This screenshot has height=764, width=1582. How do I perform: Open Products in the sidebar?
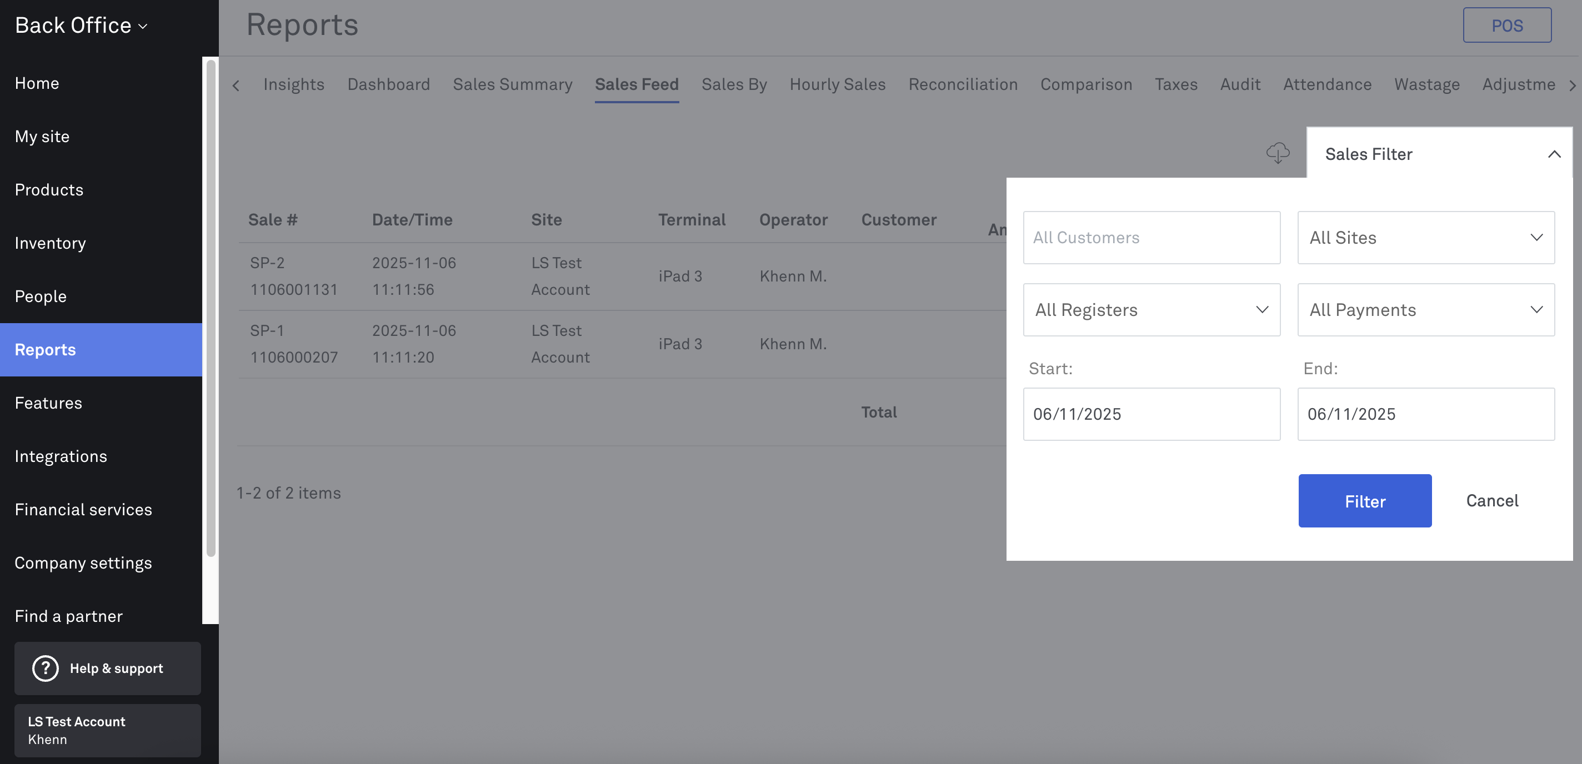click(x=101, y=190)
